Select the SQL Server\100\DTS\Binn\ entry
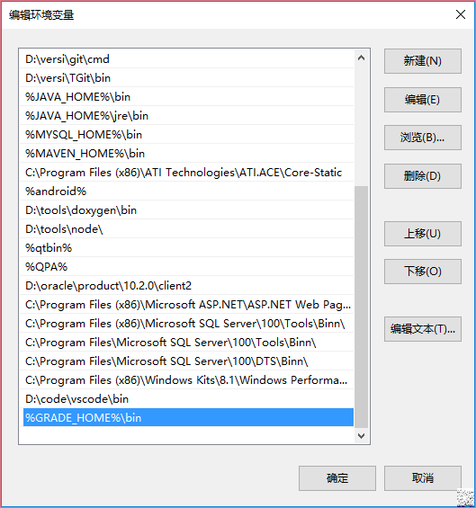476x508 pixels. (187, 361)
